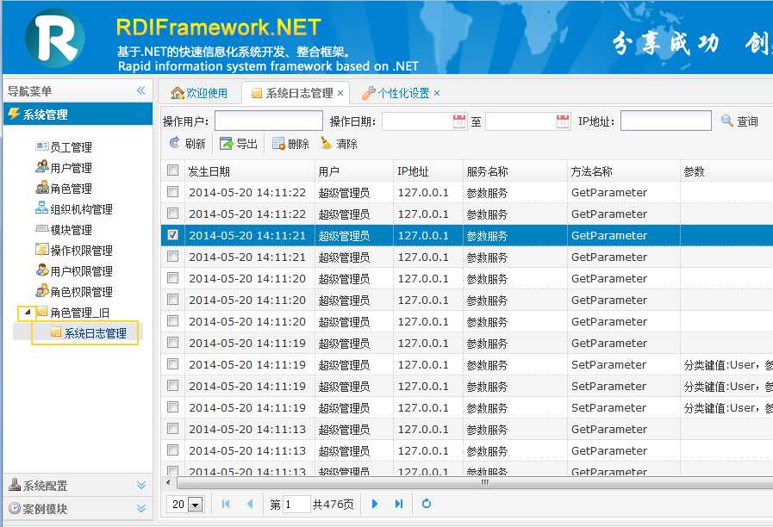Click the 刷新 refresh toolbar button
This screenshot has height=527, width=773.
(187, 144)
